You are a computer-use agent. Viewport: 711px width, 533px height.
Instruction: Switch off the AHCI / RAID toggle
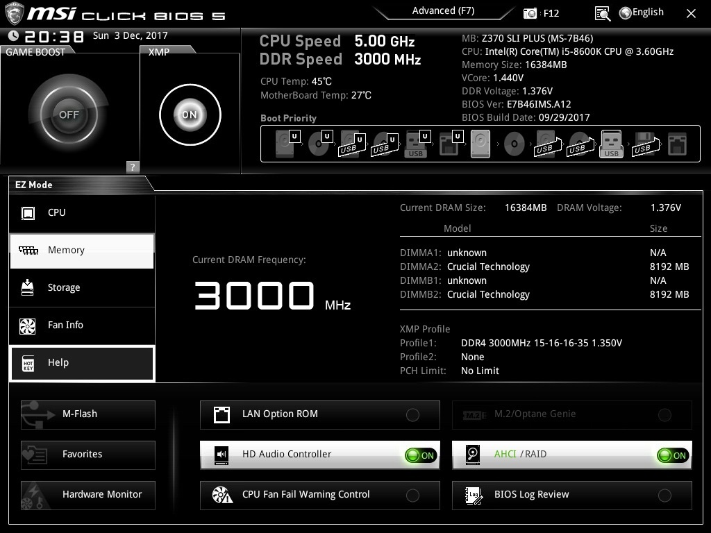673,455
